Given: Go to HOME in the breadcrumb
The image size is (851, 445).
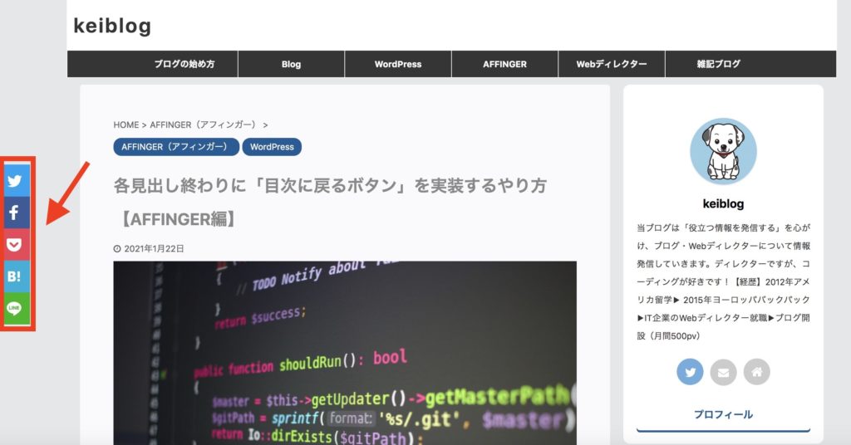Looking at the screenshot, I should [x=126, y=125].
